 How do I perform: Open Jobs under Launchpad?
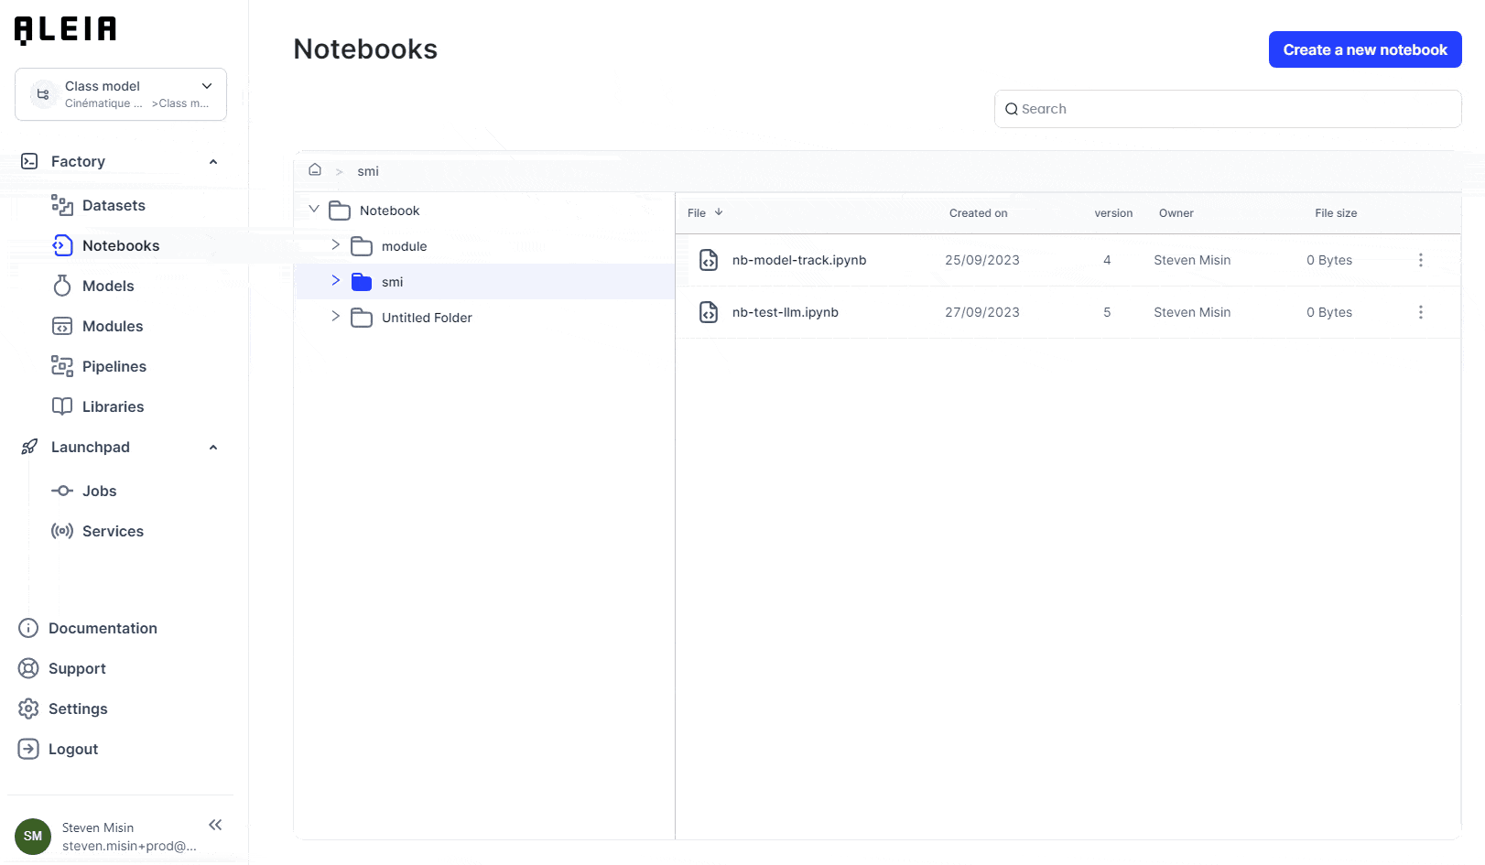pyautogui.click(x=61, y=491)
